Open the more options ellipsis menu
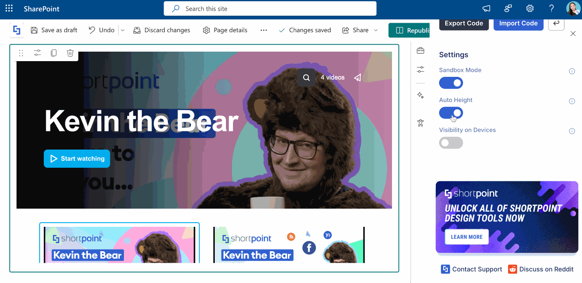This screenshot has height=283, width=582. [264, 30]
